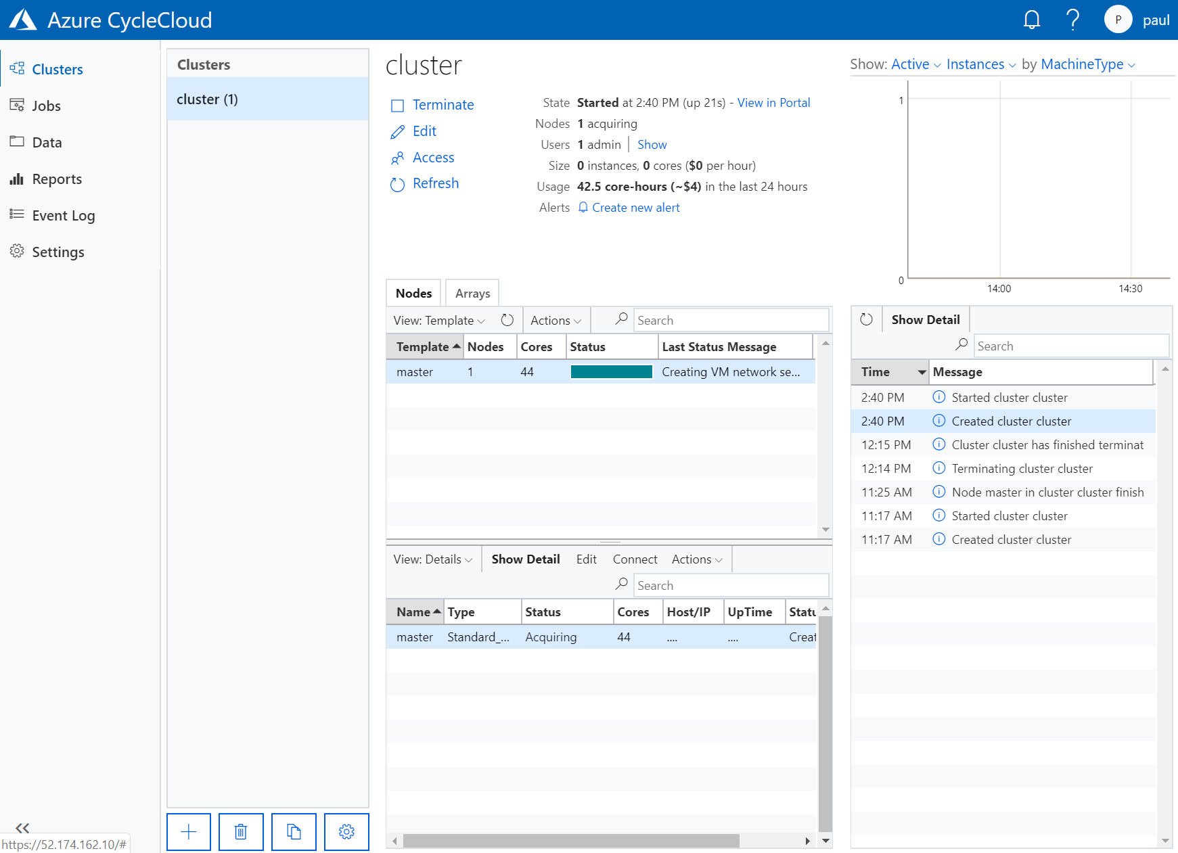Click Show next to admin users
Image resolution: width=1178 pixels, height=853 pixels.
click(652, 145)
